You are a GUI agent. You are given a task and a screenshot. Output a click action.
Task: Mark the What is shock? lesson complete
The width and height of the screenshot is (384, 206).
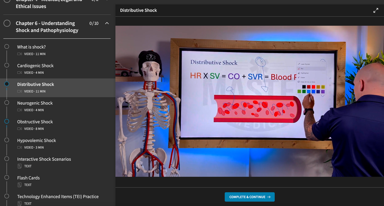tap(7, 46)
